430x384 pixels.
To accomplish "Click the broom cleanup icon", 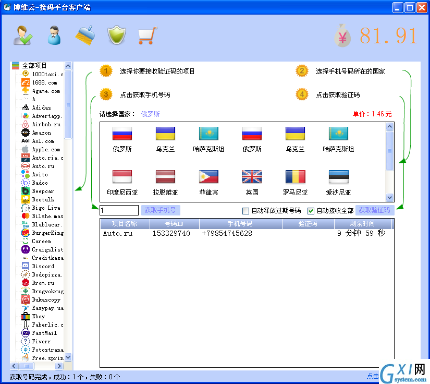I will (85, 35).
